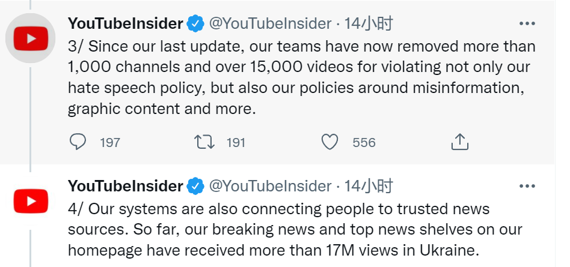The height and width of the screenshot is (267, 570).
Task: Open YouTubeInsider display name on tweet 4/
Action: coord(126,186)
